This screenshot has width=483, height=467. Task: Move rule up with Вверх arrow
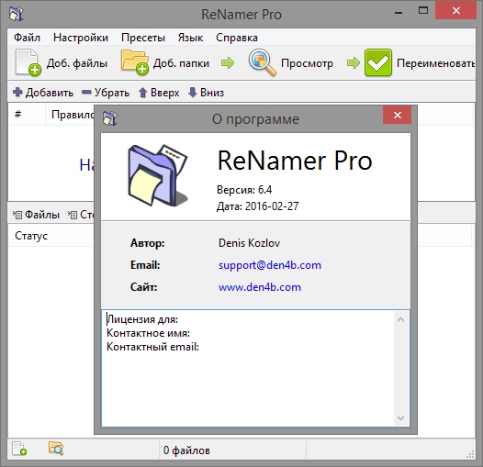(x=159, y=93)
